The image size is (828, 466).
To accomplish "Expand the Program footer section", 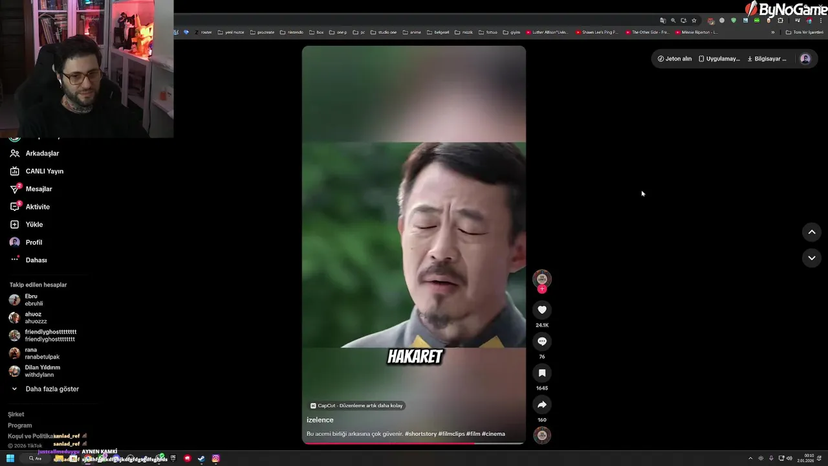I will 19,425.
